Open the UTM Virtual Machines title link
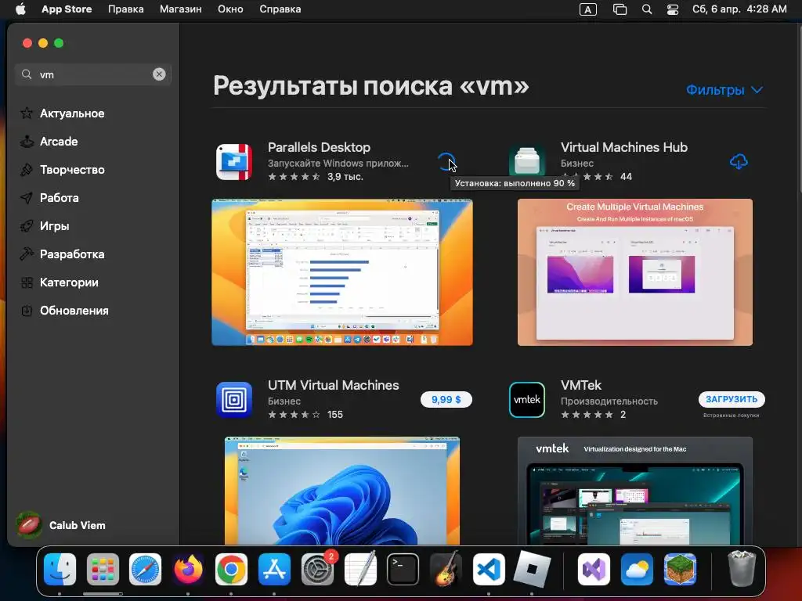Image resolution: width=802 pixels, height=601 pixels. click(x=333, y=385)
